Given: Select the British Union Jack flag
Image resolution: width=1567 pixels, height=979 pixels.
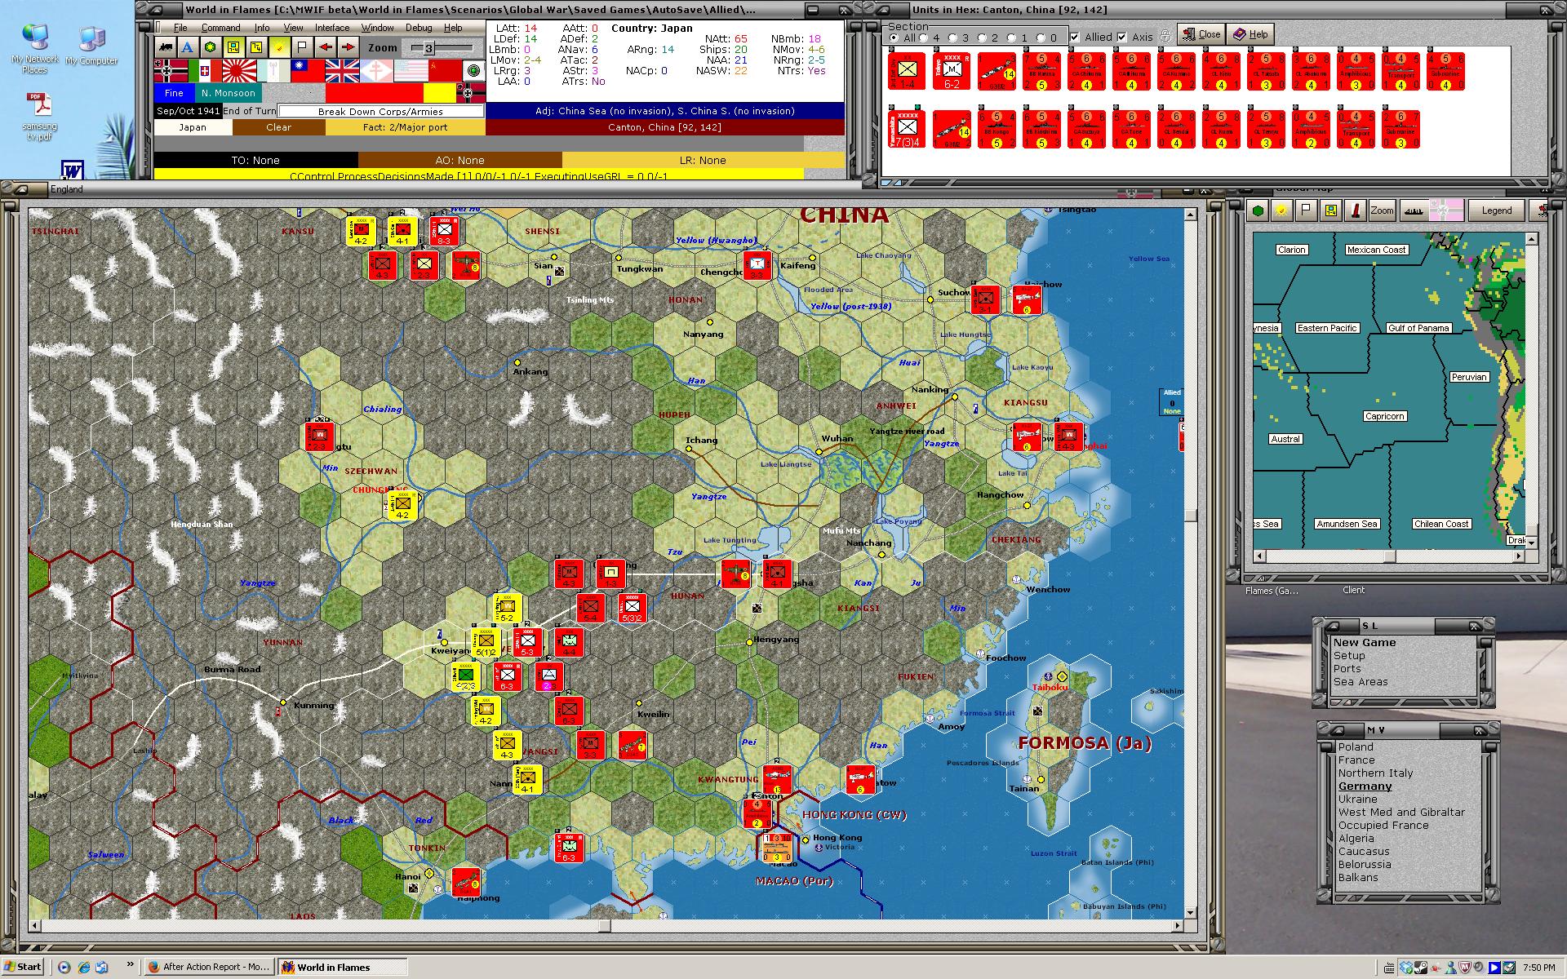Looking at the screenshot, I should click(x=343, y=71).
